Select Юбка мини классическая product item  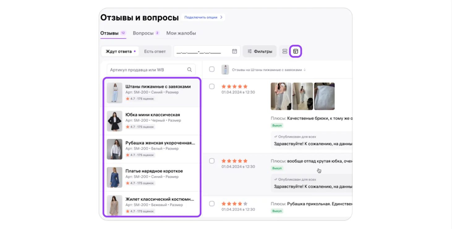pyautogui.click(x=152, y=121)
